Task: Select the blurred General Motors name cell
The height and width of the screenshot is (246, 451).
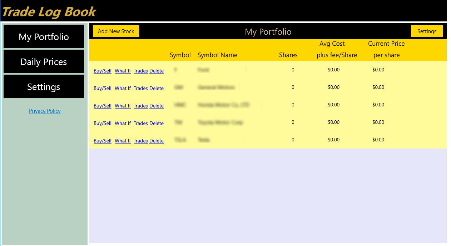Action: tap(216, 87)
